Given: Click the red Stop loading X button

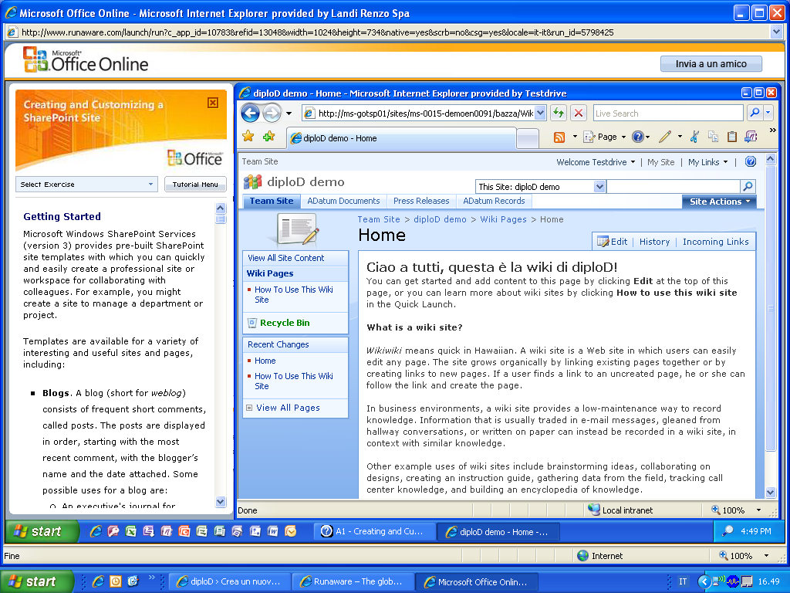Looking at the screenshot, I should 579,113.
